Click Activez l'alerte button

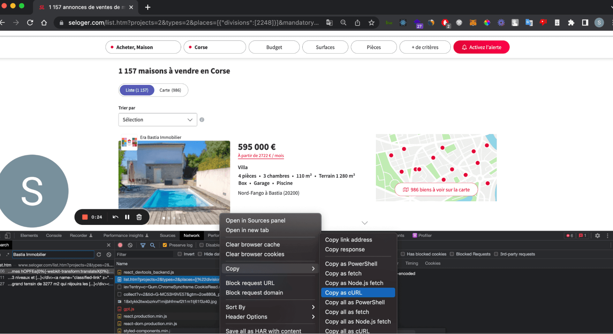[481, 47]
